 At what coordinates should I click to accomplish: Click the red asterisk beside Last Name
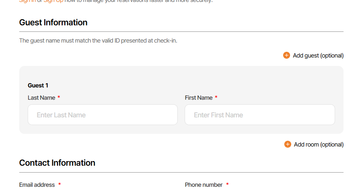coord(59,98)
